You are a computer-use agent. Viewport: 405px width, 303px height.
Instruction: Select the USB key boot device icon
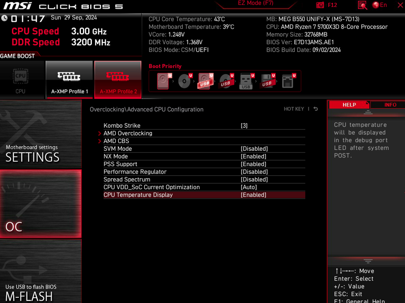247,81
